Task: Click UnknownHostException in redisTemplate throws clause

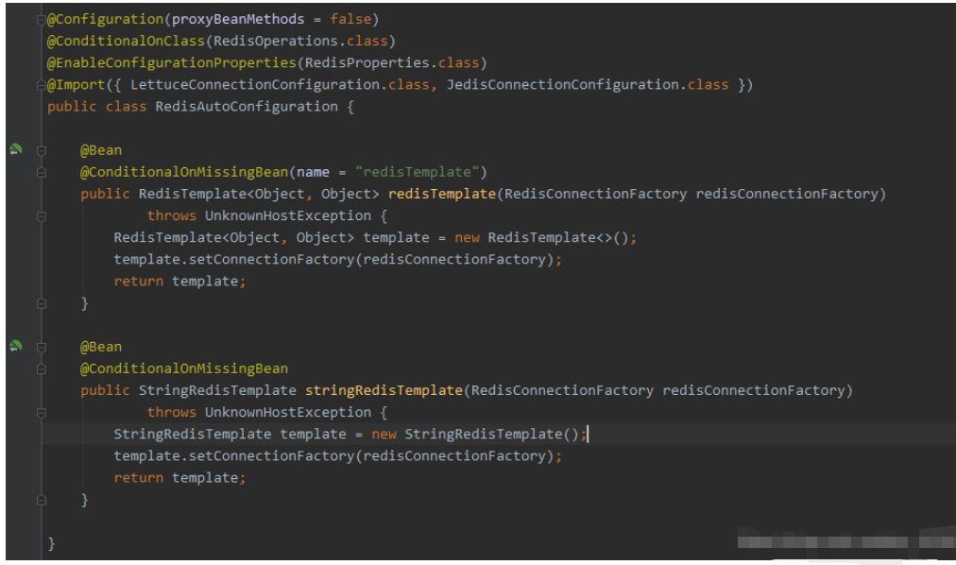Action: (x=288, y=215)
